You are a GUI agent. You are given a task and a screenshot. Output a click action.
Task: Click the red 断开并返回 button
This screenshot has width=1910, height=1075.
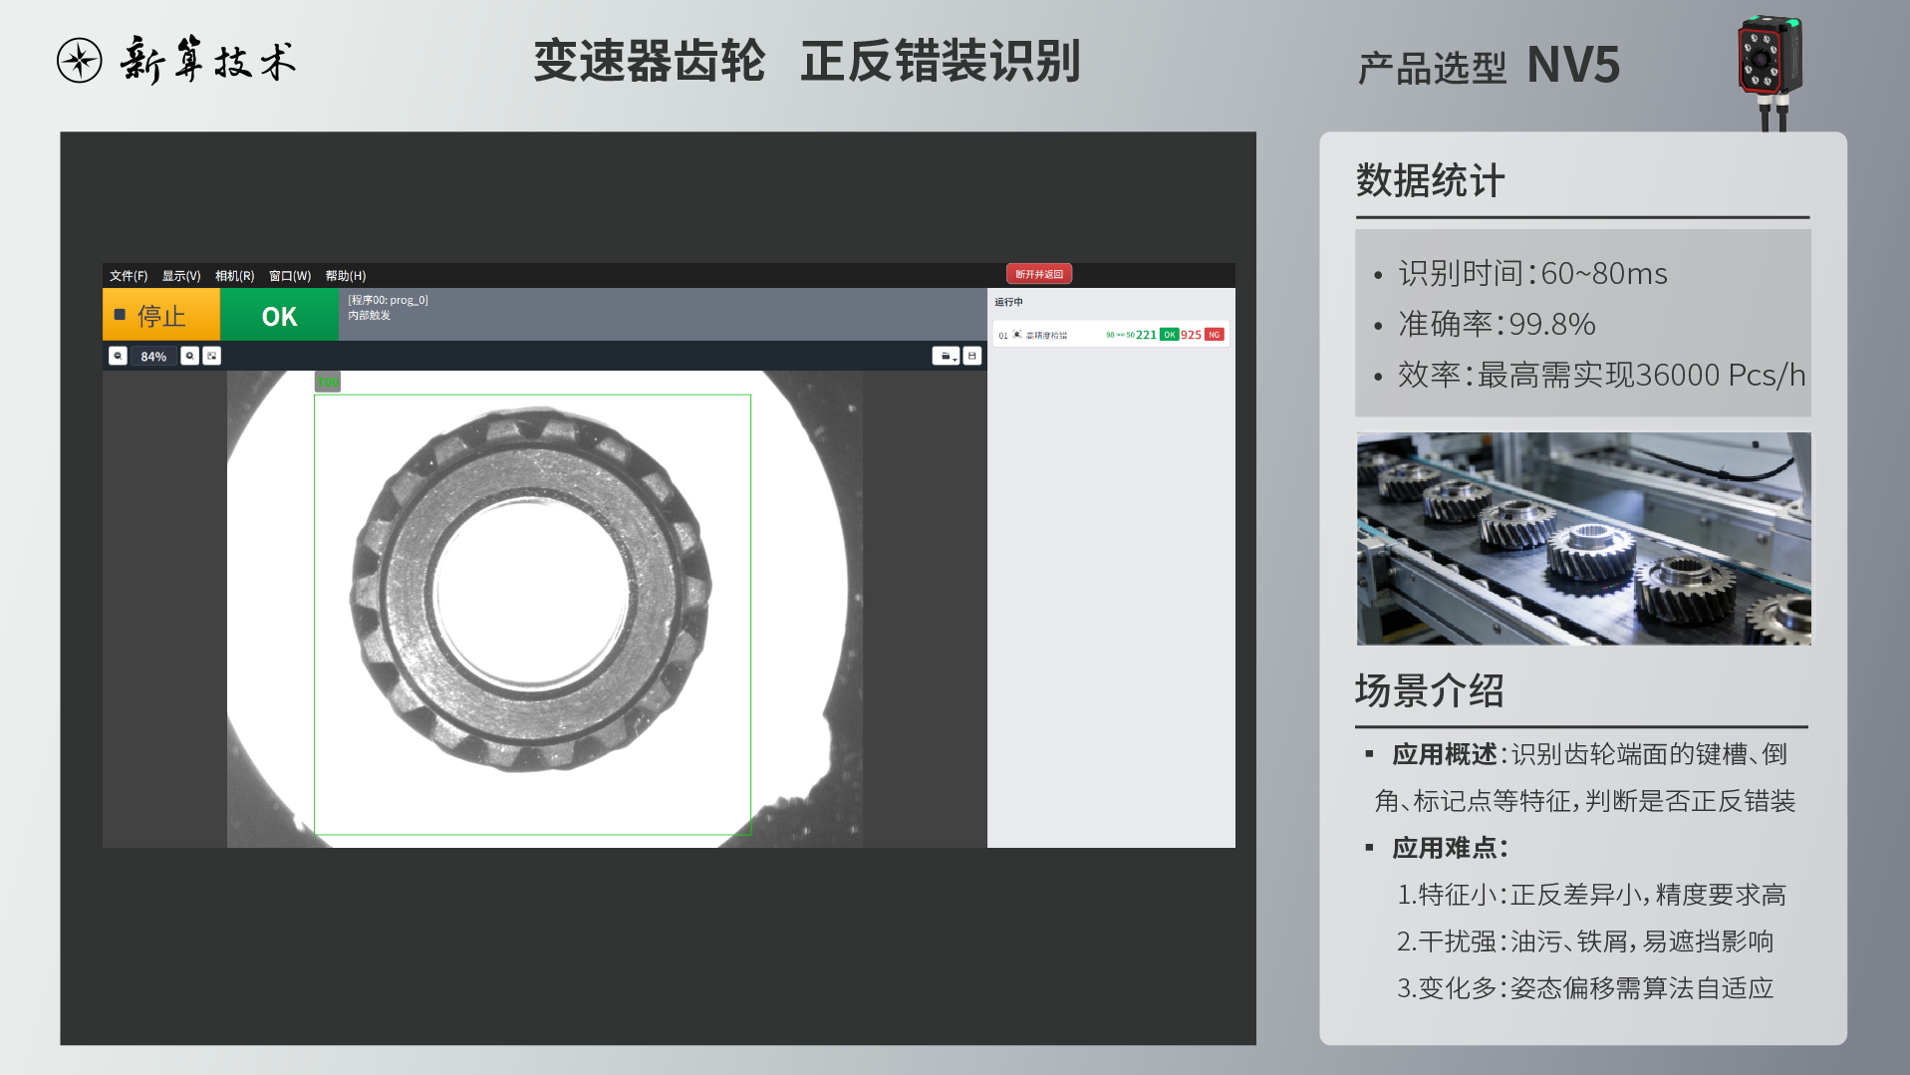pyautogui.click(x=1039, y=274)
